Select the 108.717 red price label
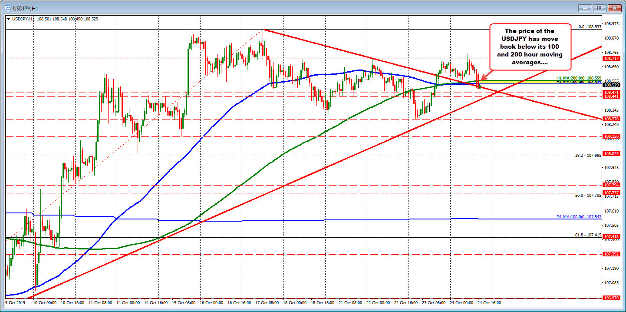Screen dimensions: 626x312 coord(611,58)
